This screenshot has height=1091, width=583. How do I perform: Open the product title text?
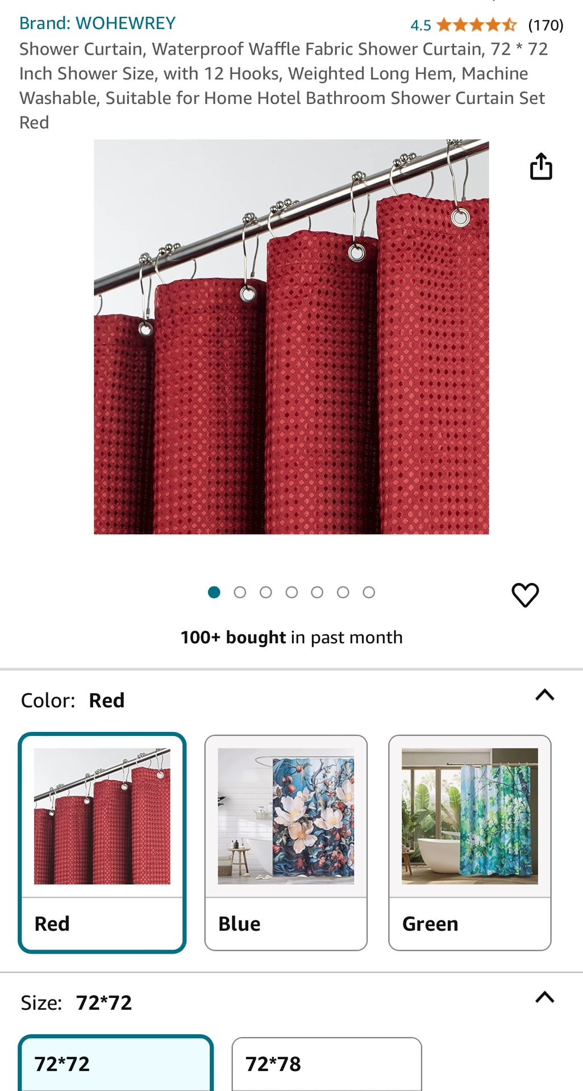(284, 86)
